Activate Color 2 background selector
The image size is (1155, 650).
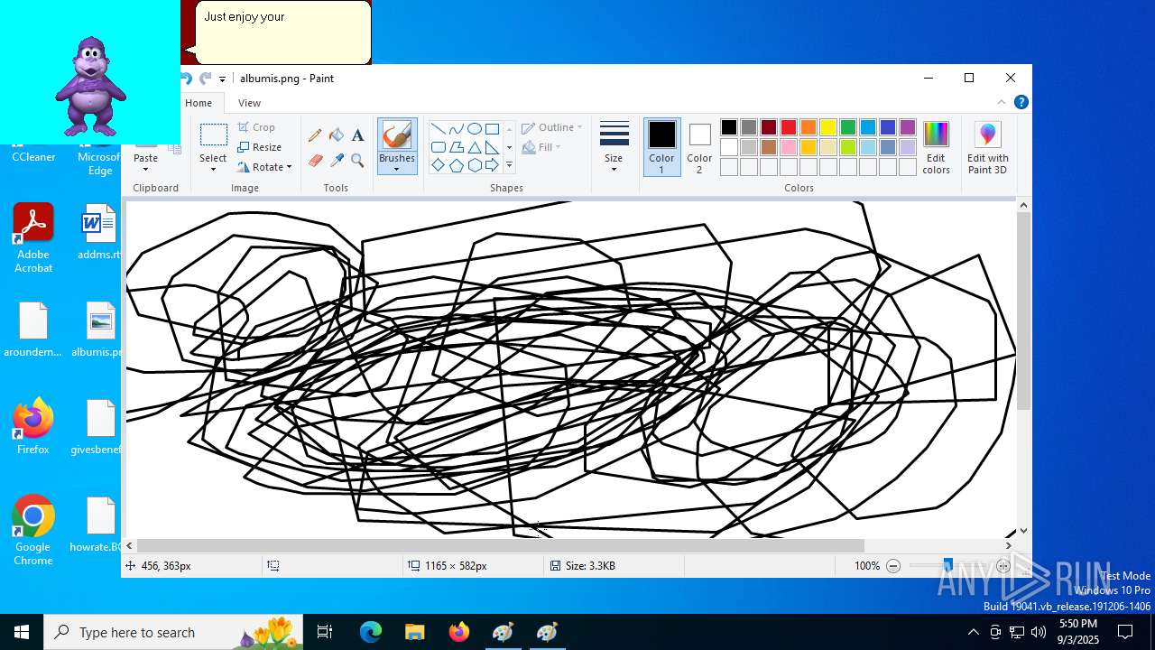(x=699, y=147)
